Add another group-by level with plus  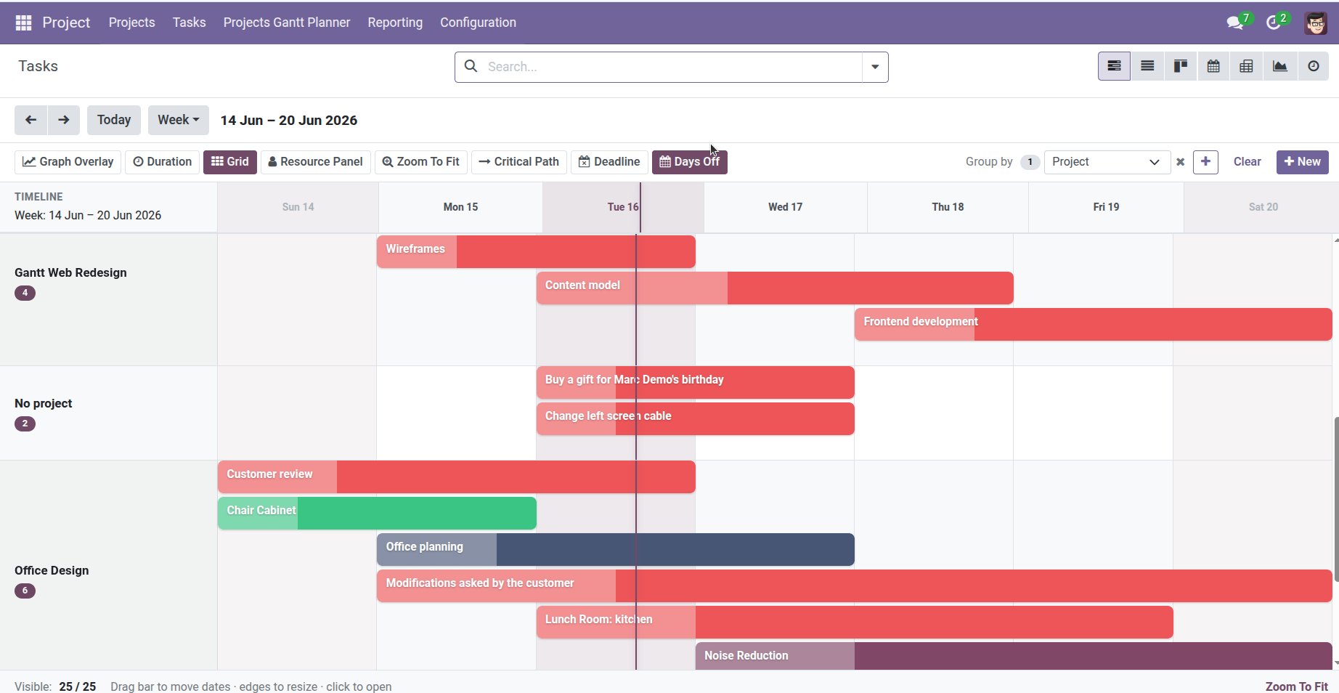click(x=1205, y=162)
